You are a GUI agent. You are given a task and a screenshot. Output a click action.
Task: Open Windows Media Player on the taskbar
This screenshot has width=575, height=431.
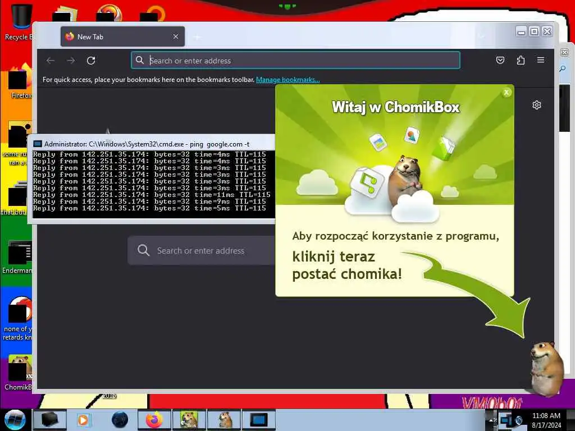pyautogui.click(x=83, y=420)
